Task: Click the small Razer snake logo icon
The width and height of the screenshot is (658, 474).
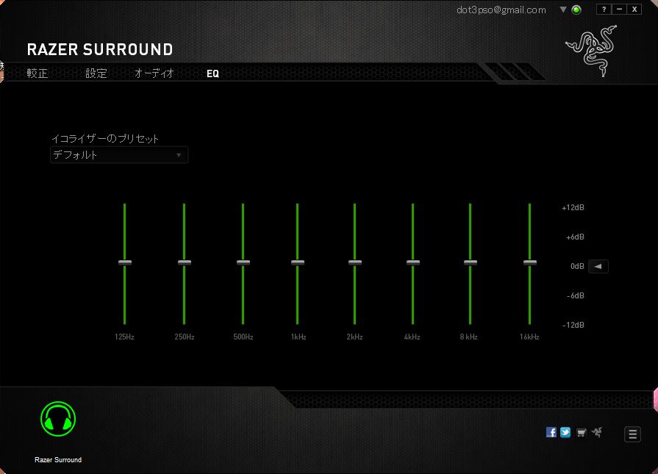Action: (x=597, y=431)
